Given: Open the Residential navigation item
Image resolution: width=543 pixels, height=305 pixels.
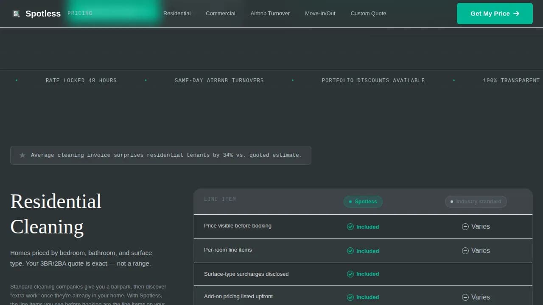Looking at the screenshot, I should click(x=177, y=13).
